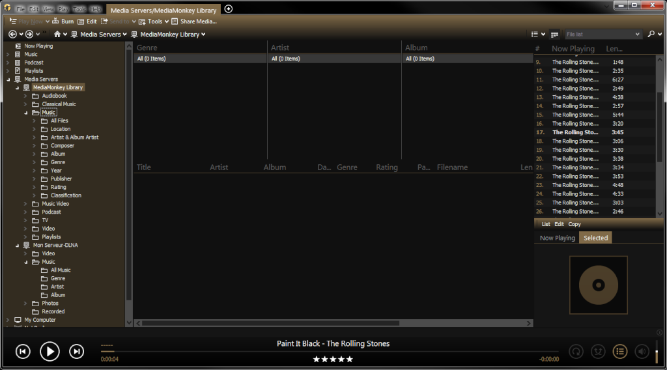Open the Tools toolbar dropdown arrow
This screenshot has width=667, height=370.
167,21
